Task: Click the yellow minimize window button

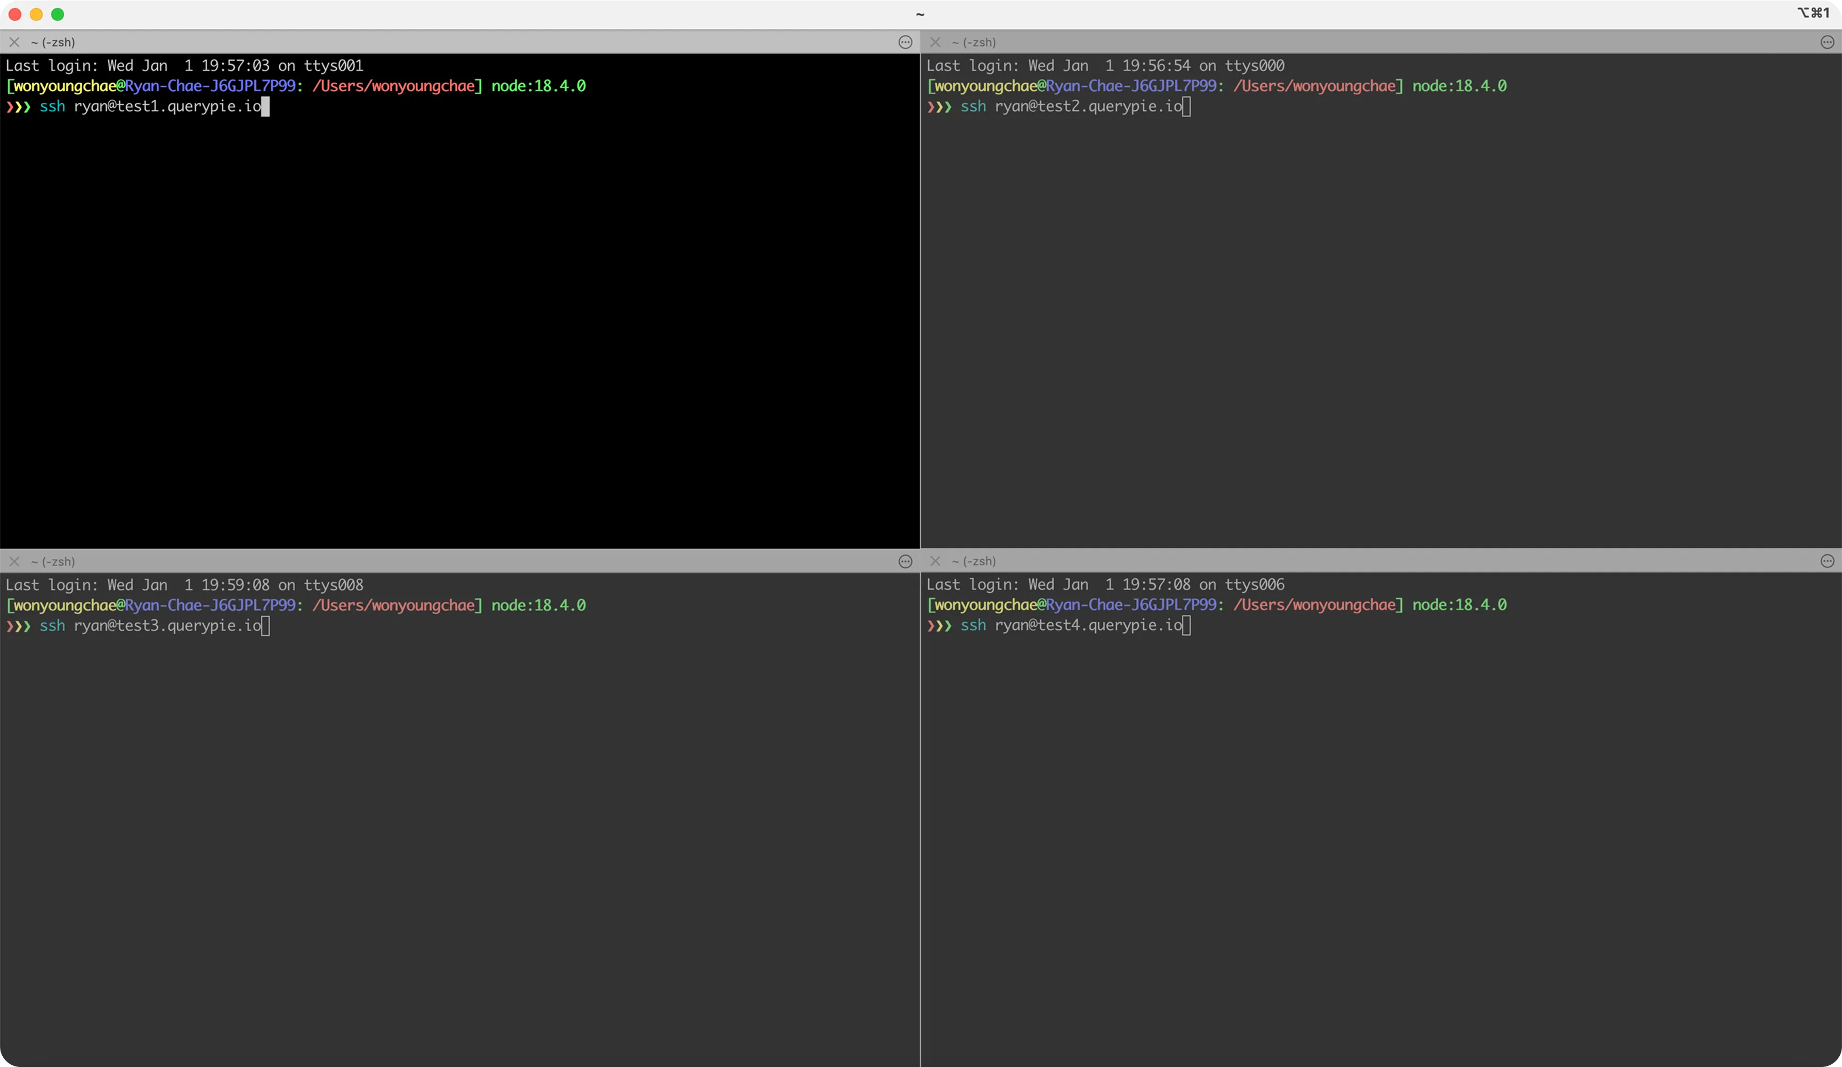Action: (x=36, y=14)
